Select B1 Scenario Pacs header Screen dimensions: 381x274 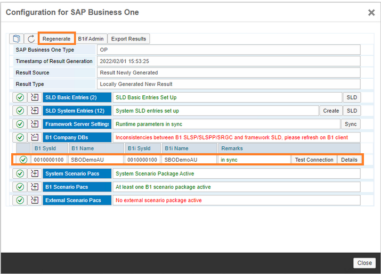[x=77, y=187]
